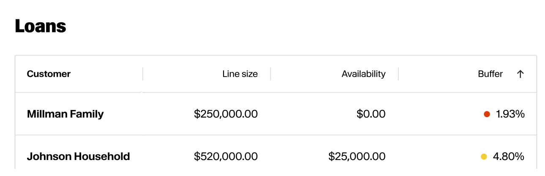Select the $0.00 availability cell
Image resolution: width=545 pixels, height=176 pixels.
coord(371,114)
